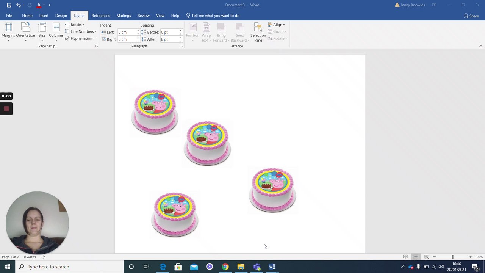Click the Page 1 of 2 indicator
The height and width of the screenshot is (273, 485).
10,257
